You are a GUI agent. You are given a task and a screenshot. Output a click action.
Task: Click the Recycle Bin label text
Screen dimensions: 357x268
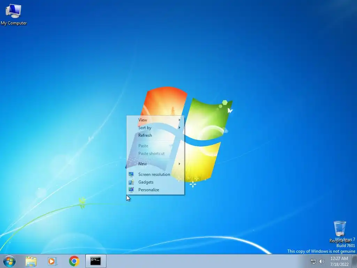340,241
